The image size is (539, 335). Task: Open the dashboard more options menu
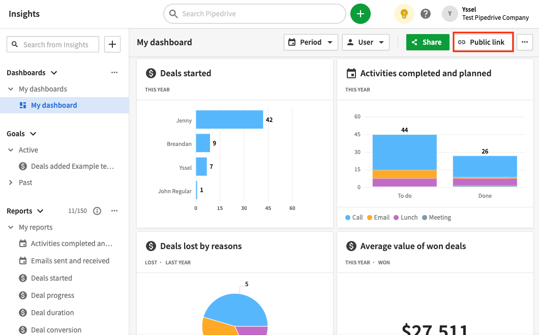[524, 42]
